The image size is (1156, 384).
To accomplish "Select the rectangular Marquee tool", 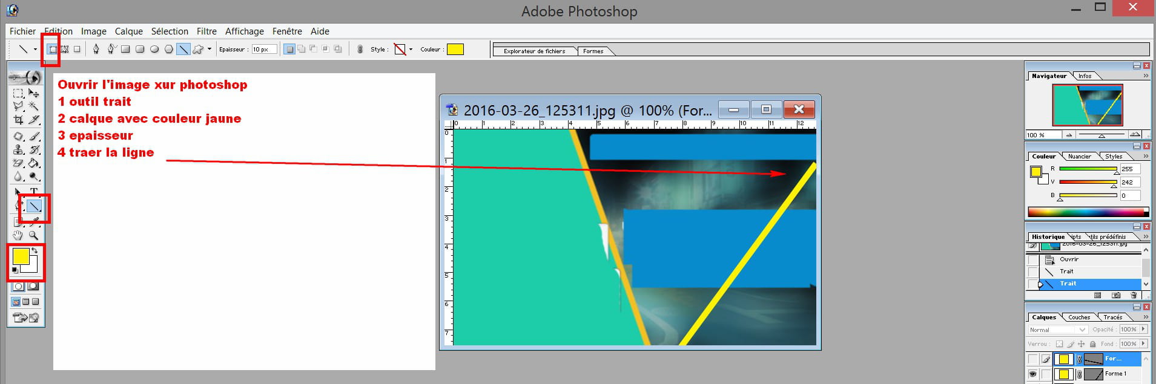I will pos(18,93).
